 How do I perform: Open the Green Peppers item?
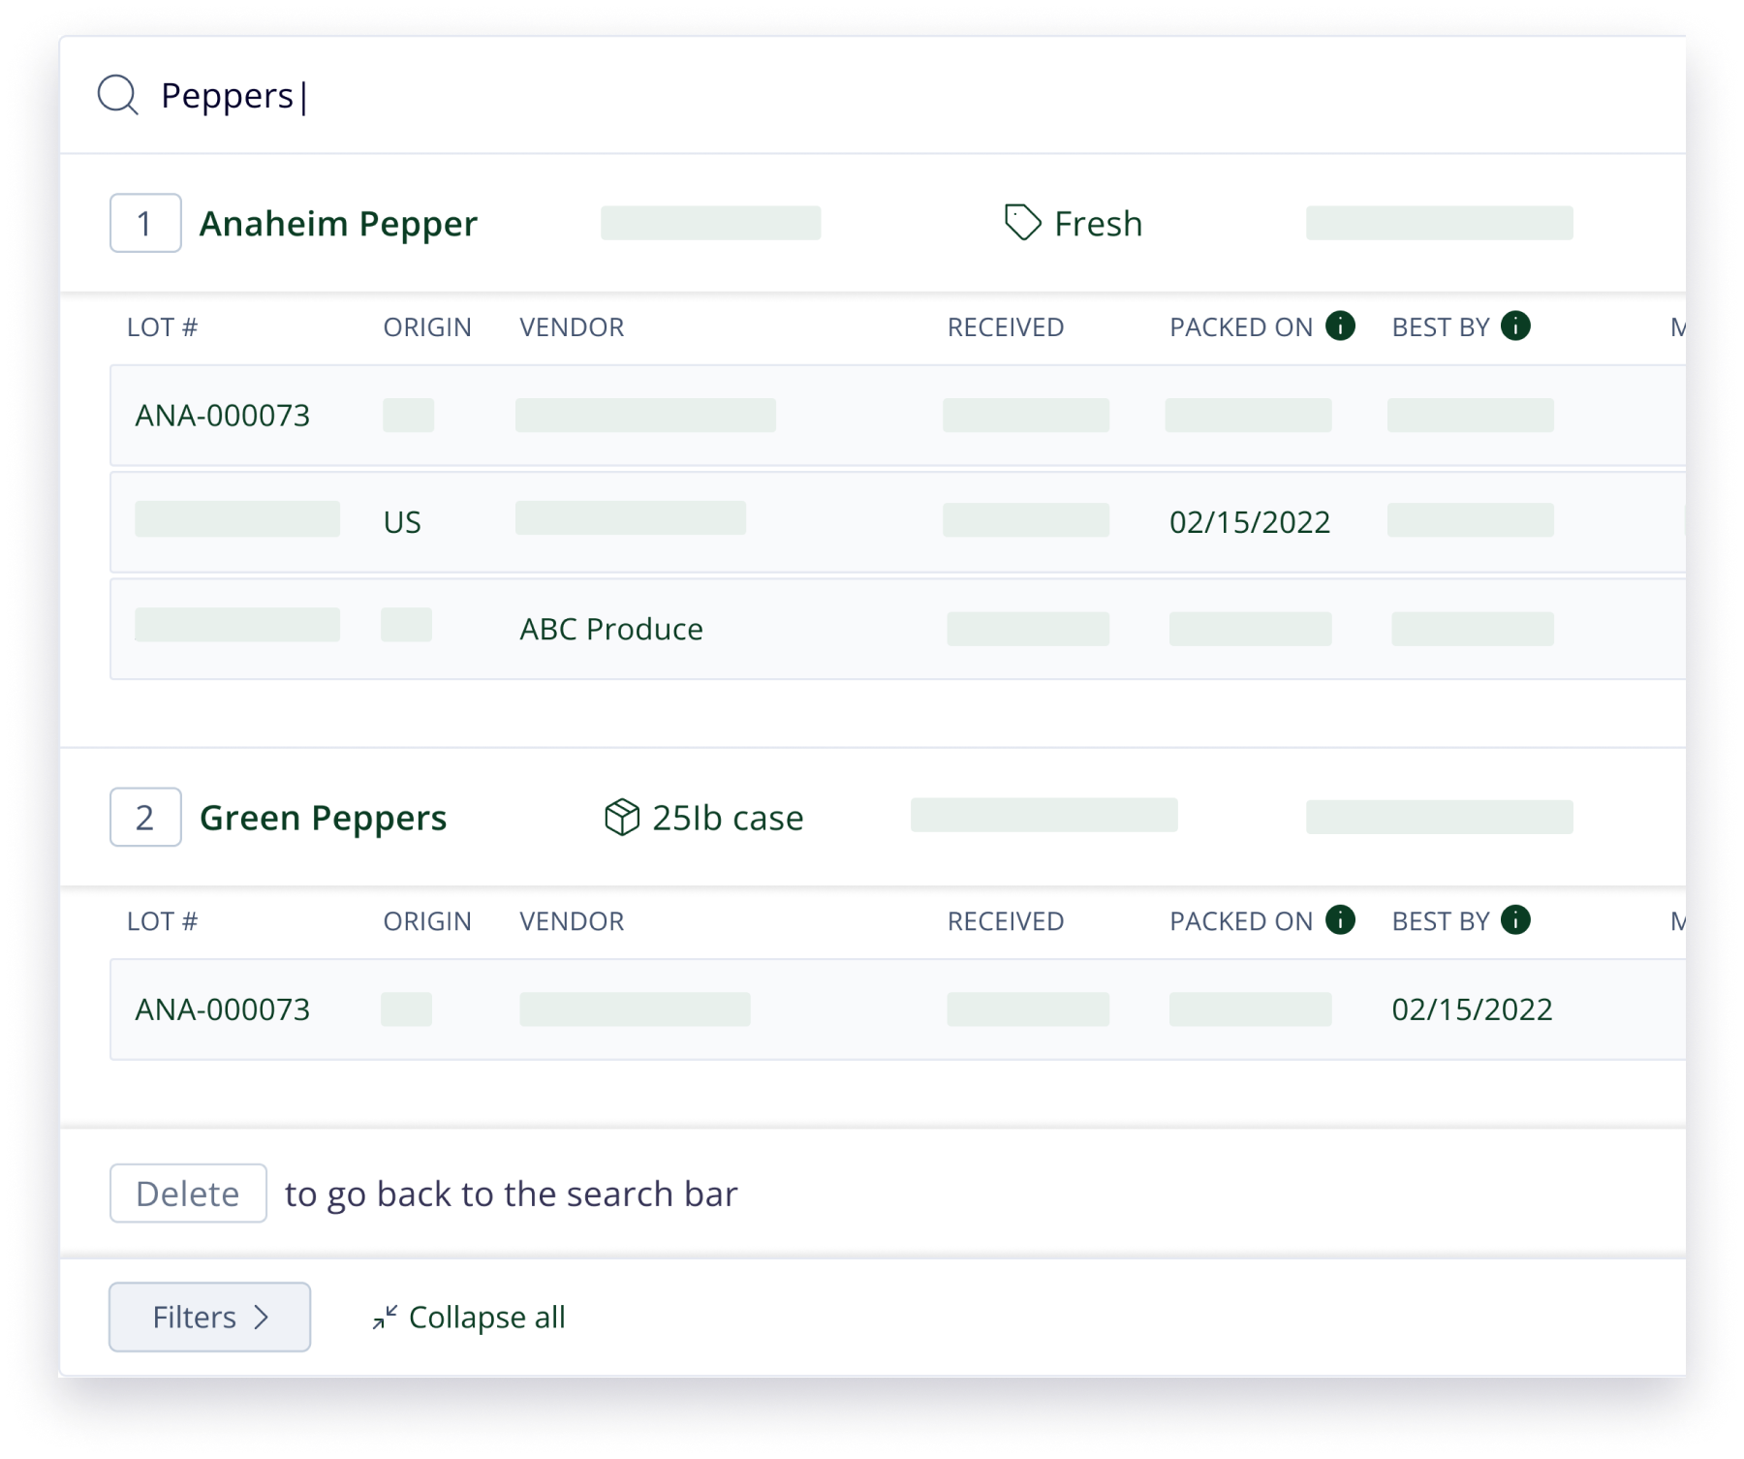click(x=323, y=818)
